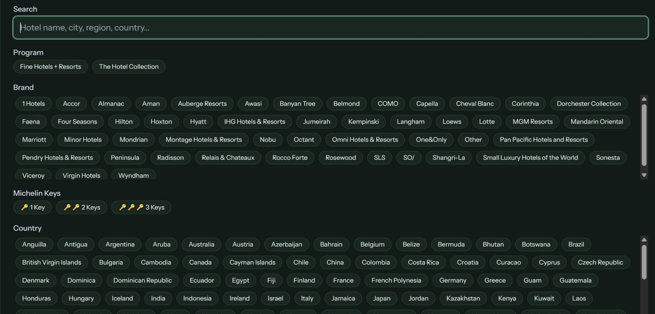Filter by 2 Keys Michelin rating
655x314 pixels.
click(82, 207)
